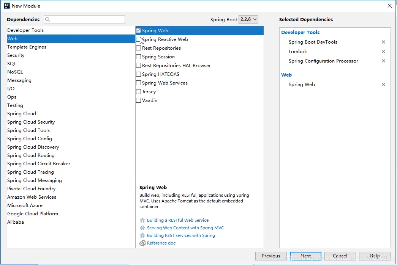
Task: Select Spring Cloud Messaging
Action: [71, 180]
